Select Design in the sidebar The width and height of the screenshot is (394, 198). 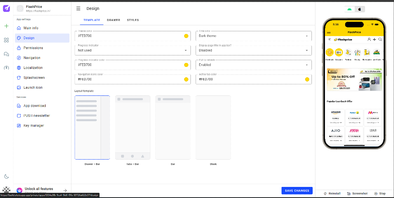[x=42, y=38]
